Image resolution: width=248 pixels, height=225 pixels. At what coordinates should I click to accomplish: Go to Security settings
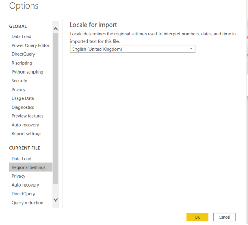pos(19,81)
